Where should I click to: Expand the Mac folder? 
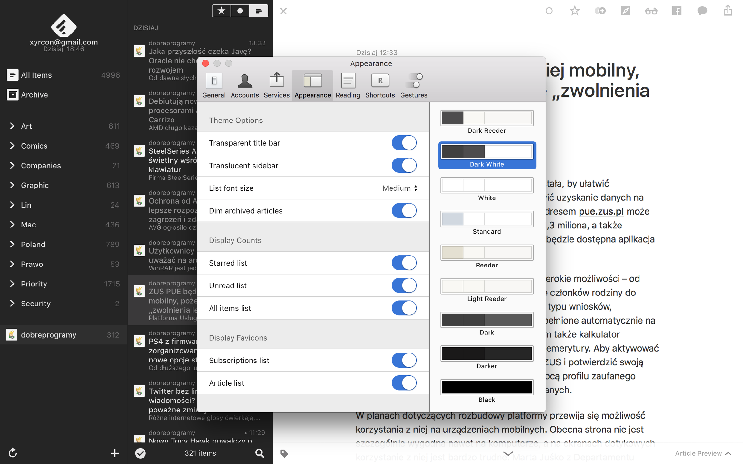click(12, 224)
